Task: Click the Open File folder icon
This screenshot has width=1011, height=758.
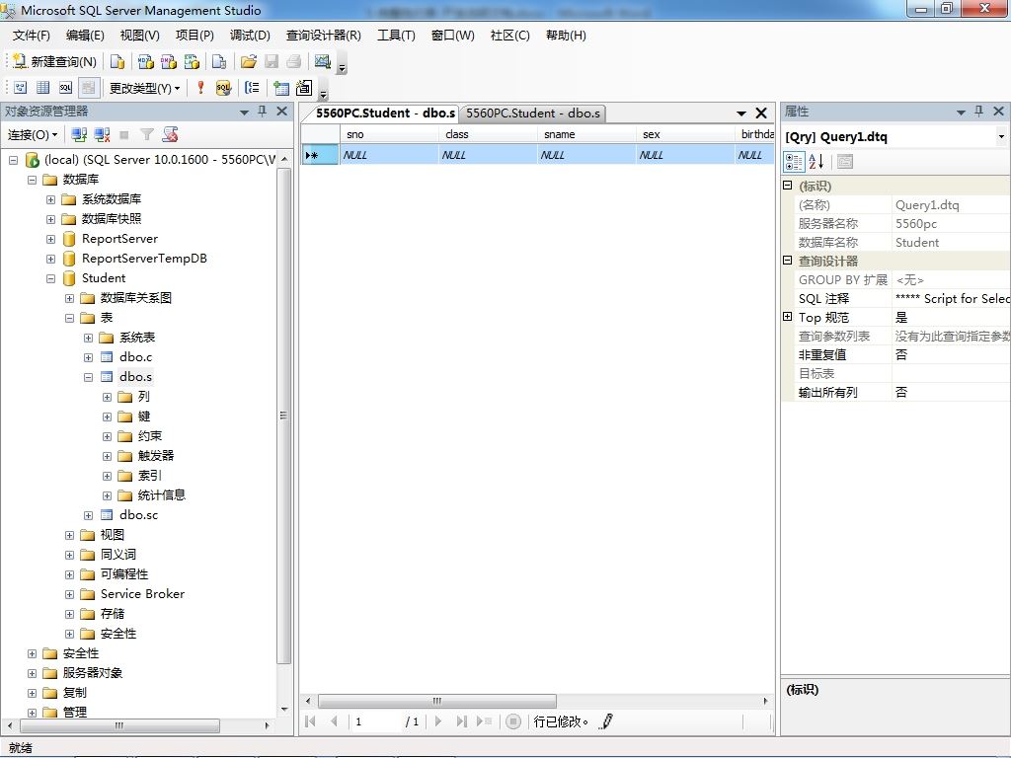Action: point(248,61)
